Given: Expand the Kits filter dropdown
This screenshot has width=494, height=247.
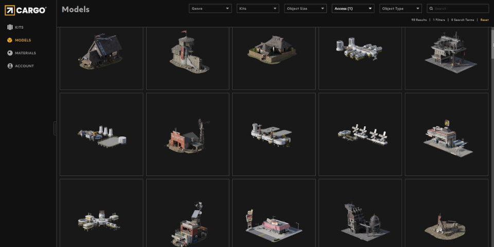Looking at the screenshot, I should coord(257,9).
